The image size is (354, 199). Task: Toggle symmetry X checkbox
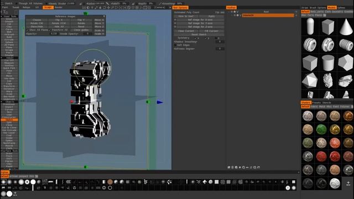click(x=195, y=38)
